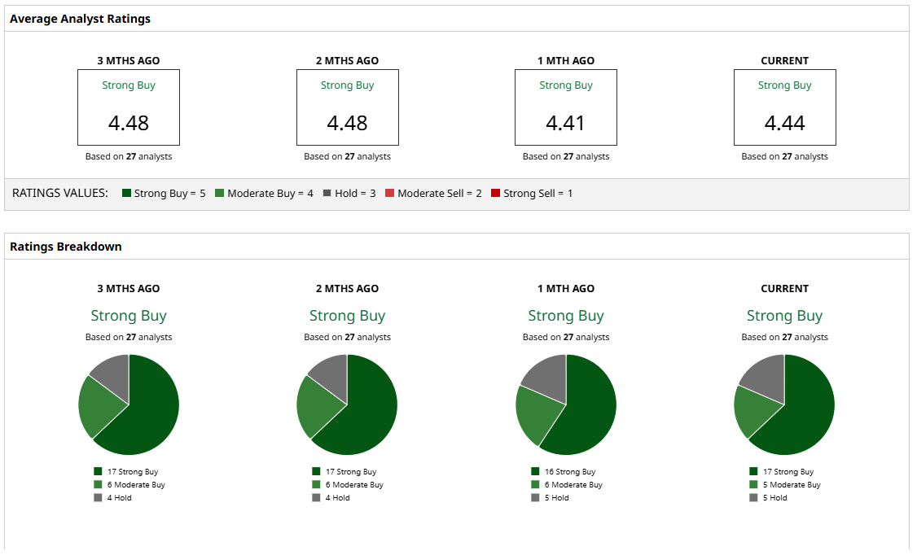The image size is (917, 555).
Task: Click the RATINGS VALUES label
Action: click(x=60, y=194)
